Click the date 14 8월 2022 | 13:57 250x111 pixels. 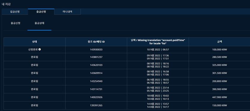click(x=158, y=104)
